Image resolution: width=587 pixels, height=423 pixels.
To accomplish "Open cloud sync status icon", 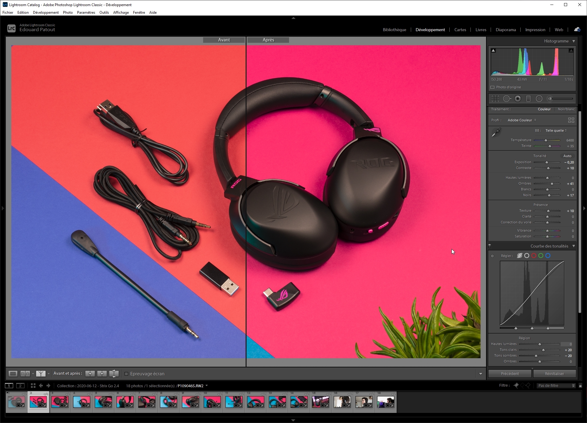I will [577, 29].
